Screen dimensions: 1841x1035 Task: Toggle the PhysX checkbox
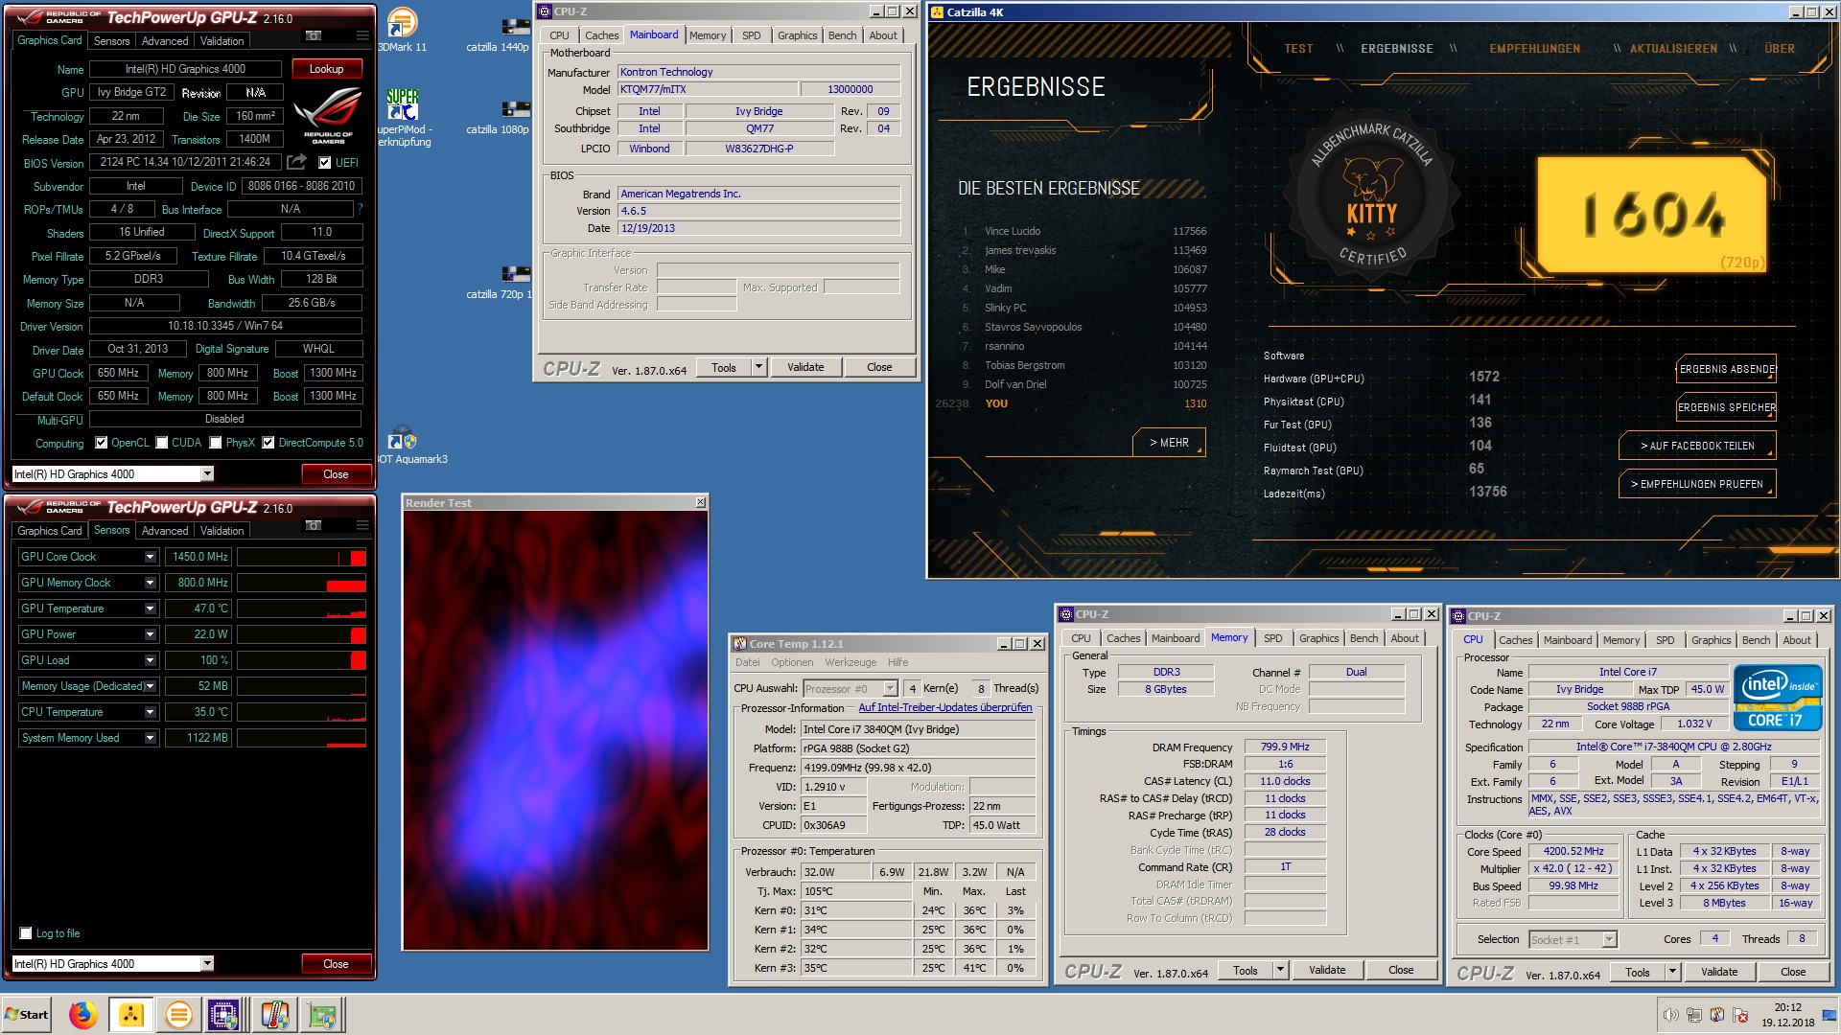click(216, 443)
